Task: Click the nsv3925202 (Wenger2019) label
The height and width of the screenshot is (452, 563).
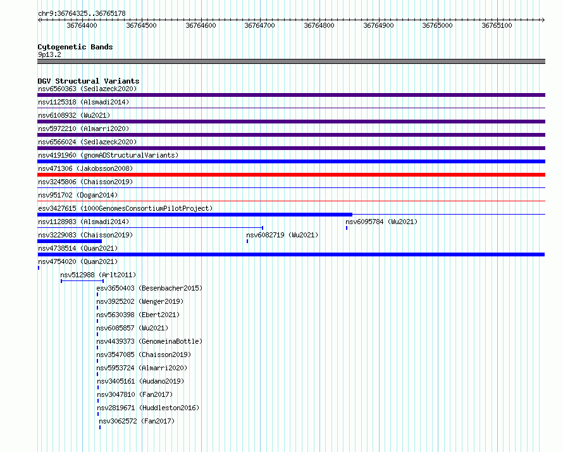Action: (140, 301)
